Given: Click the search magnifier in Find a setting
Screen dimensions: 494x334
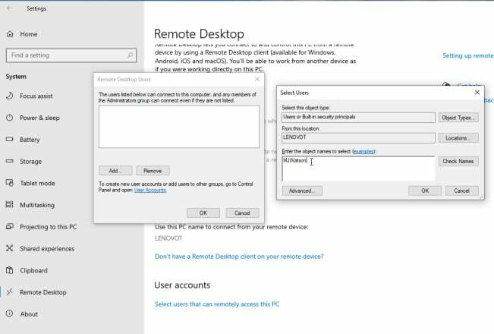Looking at the screenshot, I should click(x=130, y=55).
